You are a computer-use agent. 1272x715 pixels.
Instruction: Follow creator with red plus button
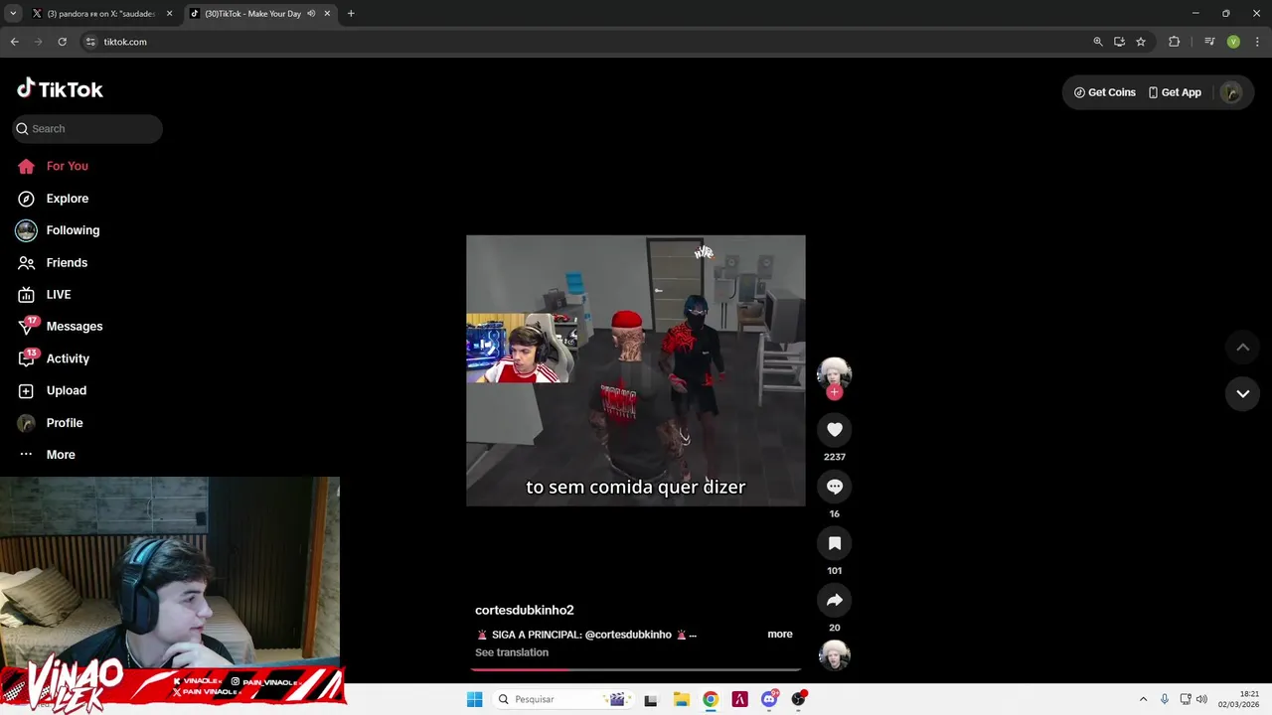pyautogui.click(x=835, y=392)
